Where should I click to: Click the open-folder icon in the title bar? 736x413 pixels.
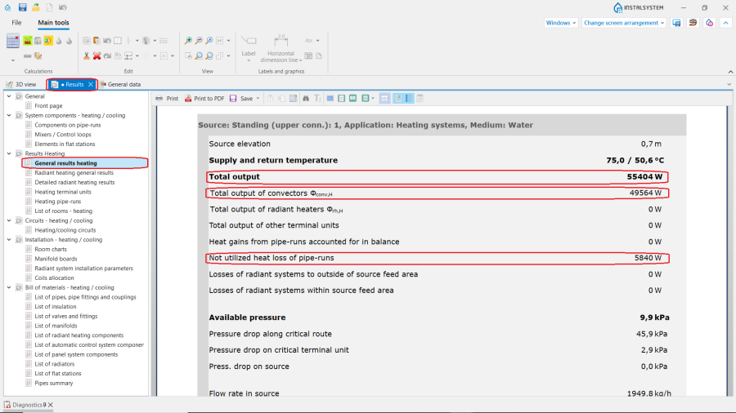(36, 7)
